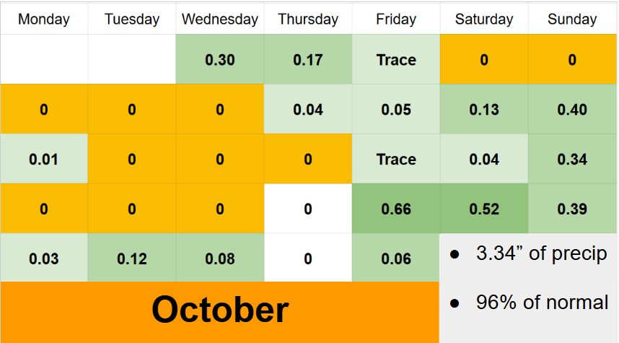Select the 0.40 Sunday cell
The height and width of the screenshot is (343, 619).
(x=572, y=110)
